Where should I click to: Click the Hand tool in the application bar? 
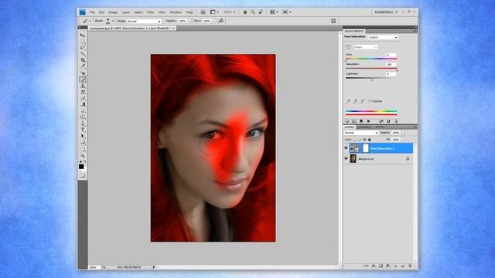[245, 12]
